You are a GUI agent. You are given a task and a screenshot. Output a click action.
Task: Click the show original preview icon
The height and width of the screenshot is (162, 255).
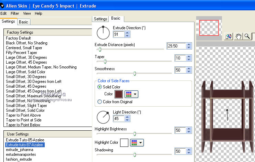(228, 36)
